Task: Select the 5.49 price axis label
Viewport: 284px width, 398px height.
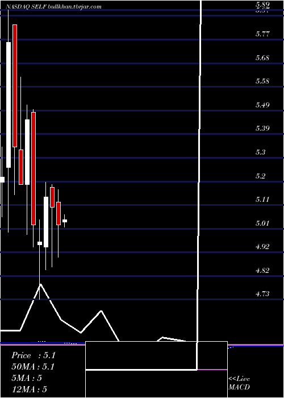Action: [x=262, y=105]
